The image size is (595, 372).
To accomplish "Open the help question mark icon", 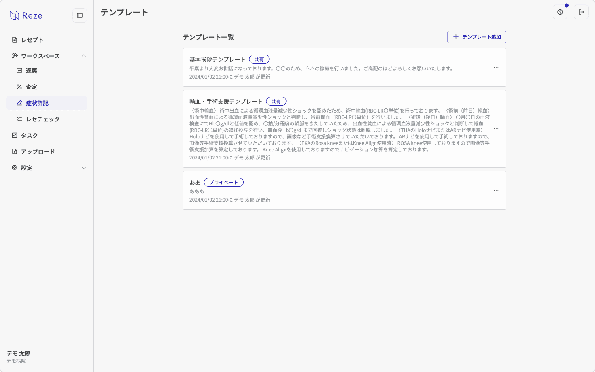I will 560,12.
